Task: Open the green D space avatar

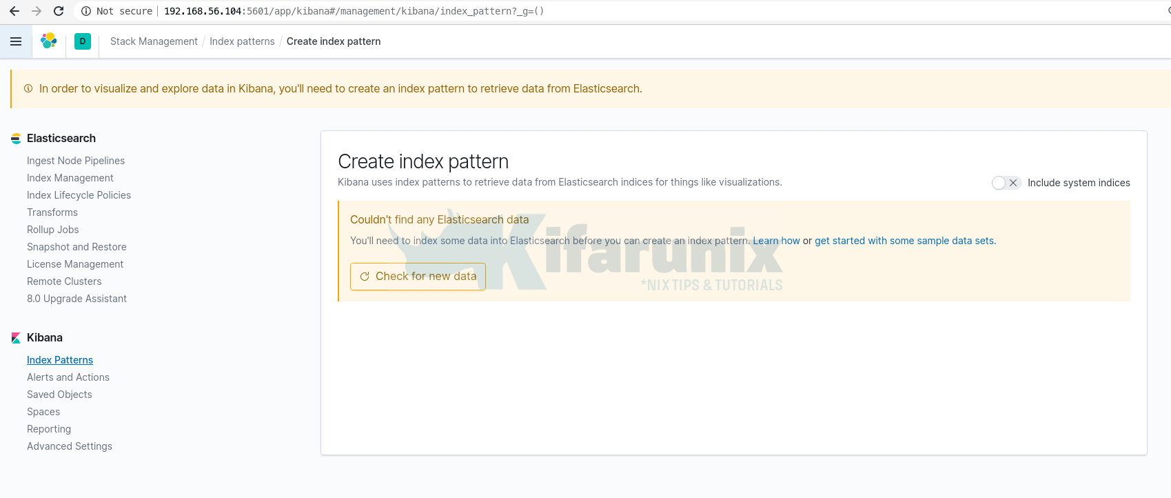Action: click(83, 41)
